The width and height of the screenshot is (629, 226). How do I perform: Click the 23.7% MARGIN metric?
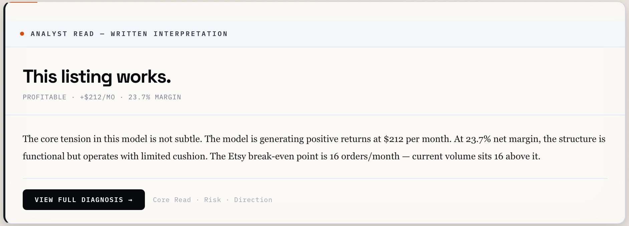pyautogui.click(x=155, y=97)
